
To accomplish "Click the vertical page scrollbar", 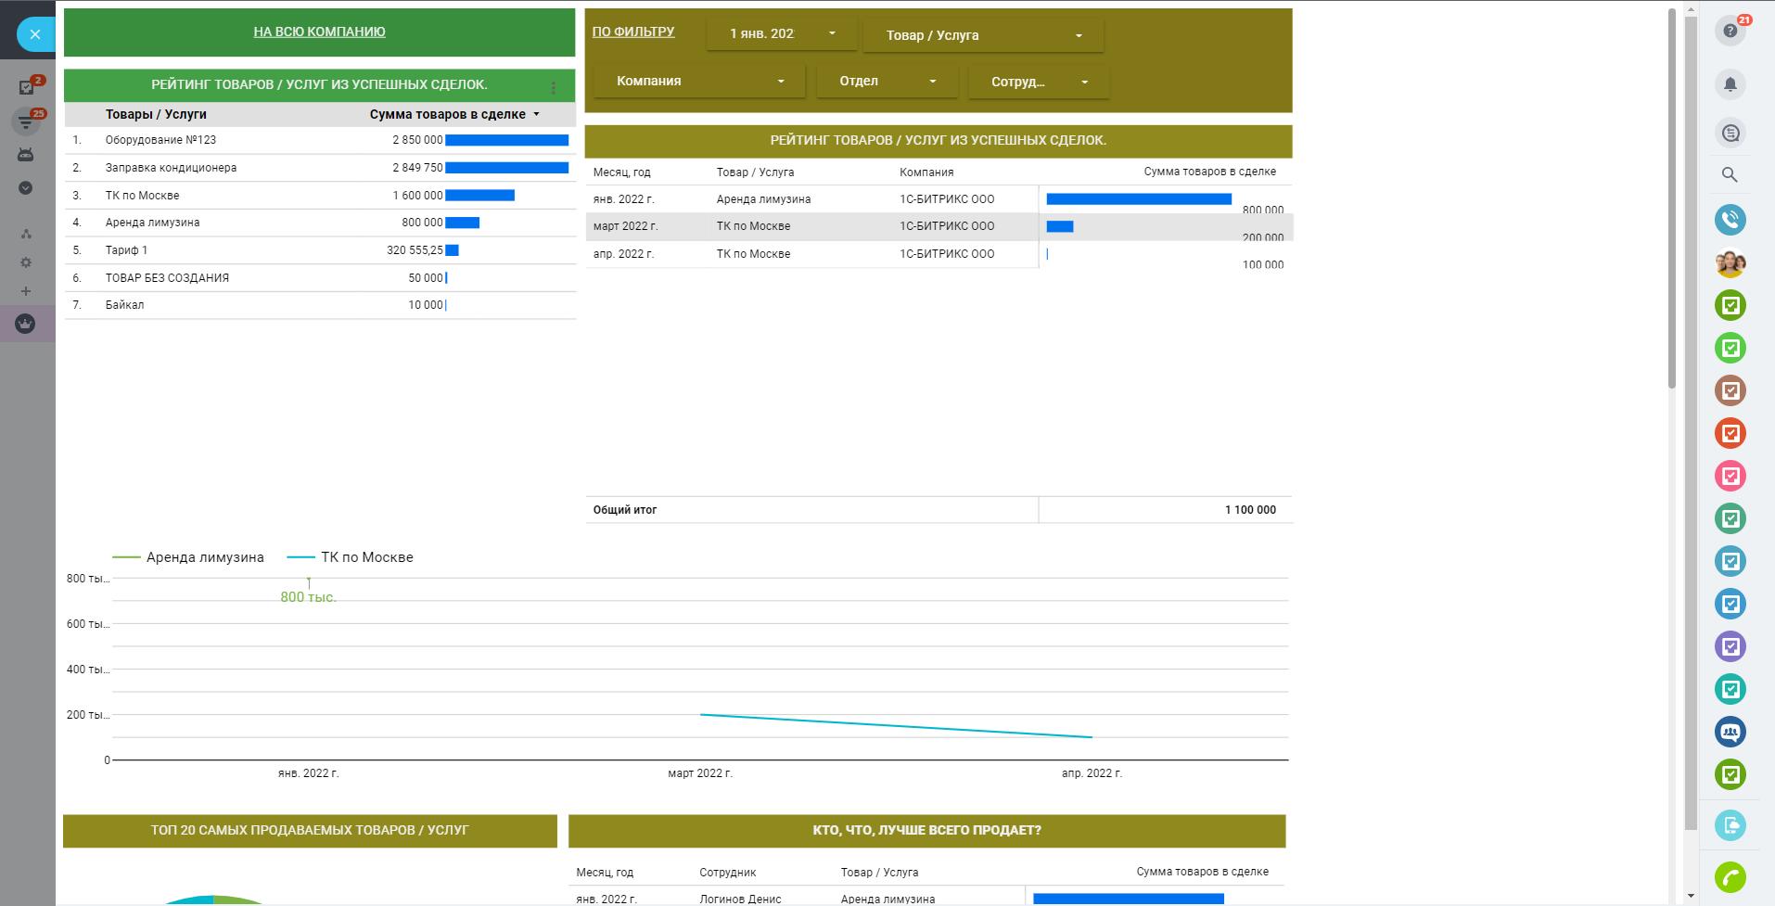I will pyautogui.click(x=1671, y=198).
